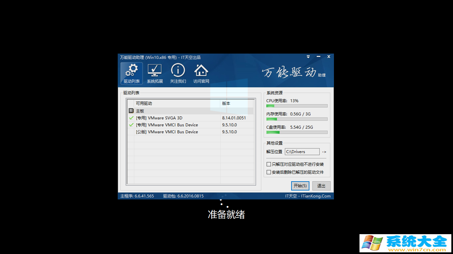Uncheck the [专用] VMware VMCI Bus Device

[x=131, y=125]
